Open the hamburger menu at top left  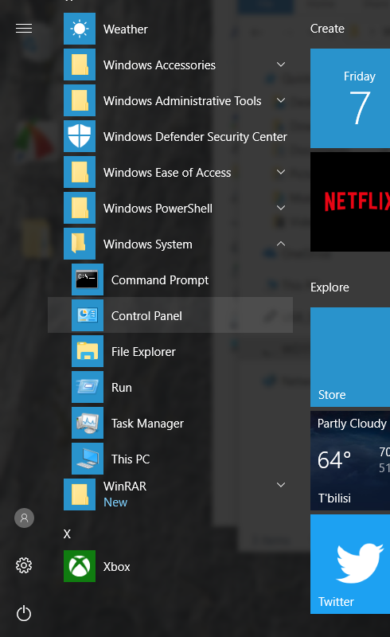pyautogui.click(x=24, y=29)
